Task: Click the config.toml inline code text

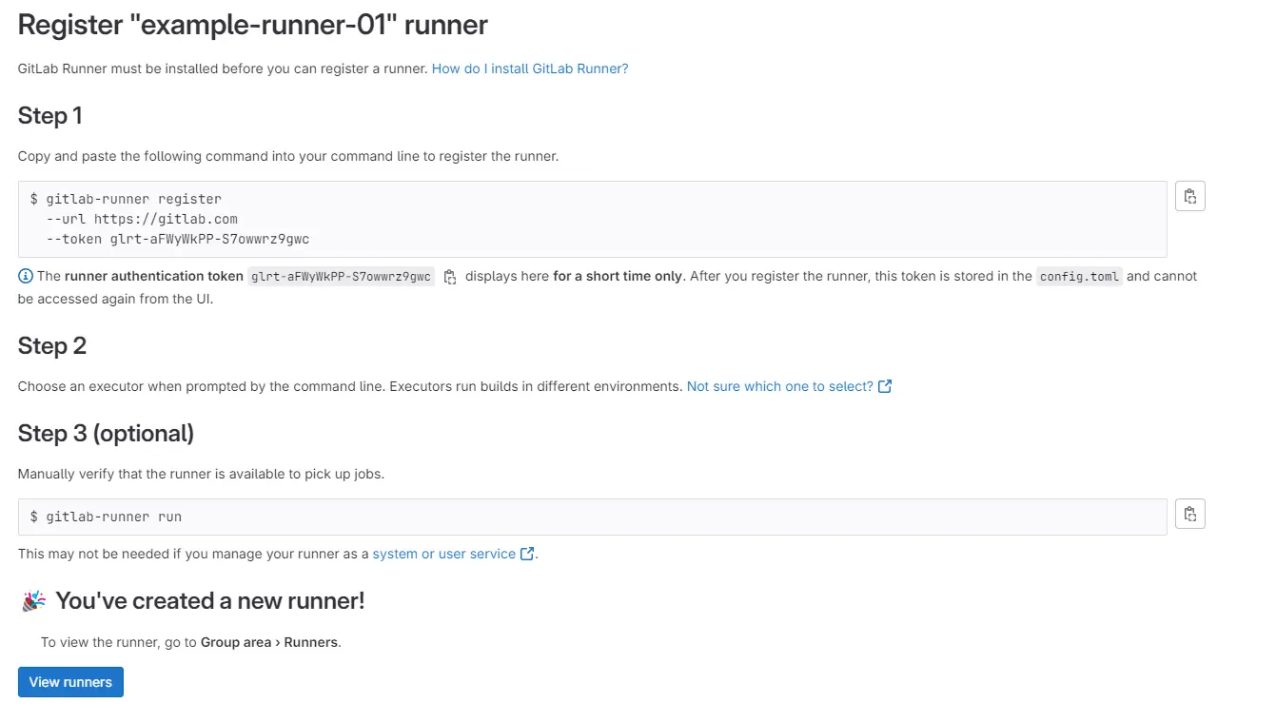Action: click(x=1079, y=277)
